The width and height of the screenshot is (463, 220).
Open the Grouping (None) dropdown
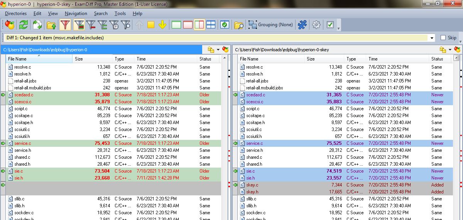tap(271, 25)
